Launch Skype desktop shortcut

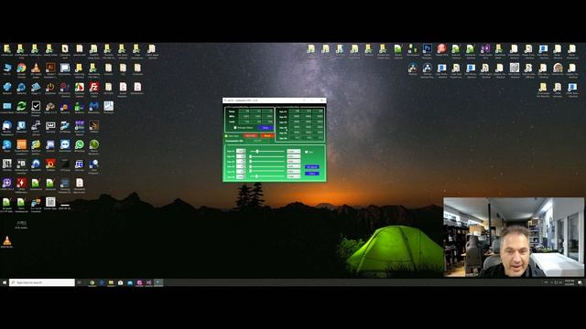7,144
